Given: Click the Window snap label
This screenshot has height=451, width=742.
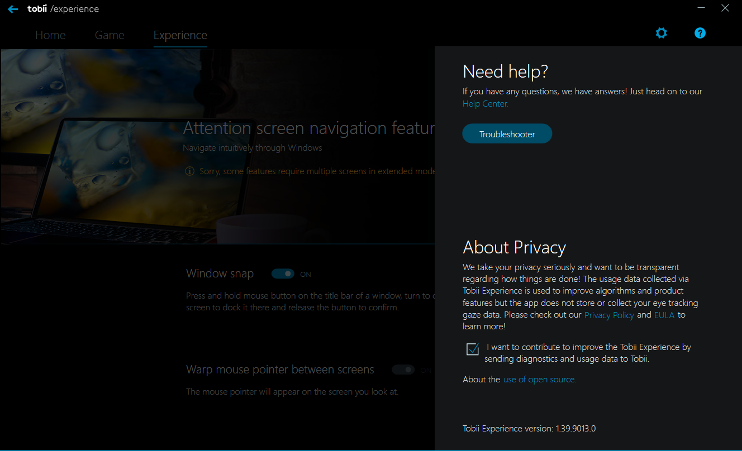Looking at the screenshot, I should coord(220,274).
